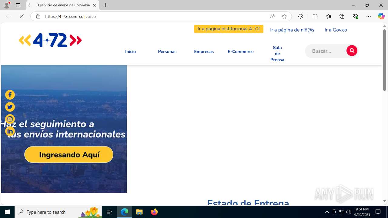Stop page loading in browser toolbar

coord(22,16)
